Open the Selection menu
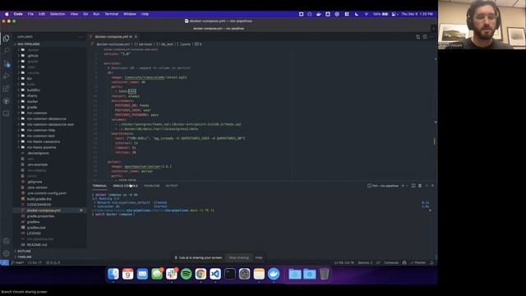This screenshot has height=296, width=526. [58, 14]
